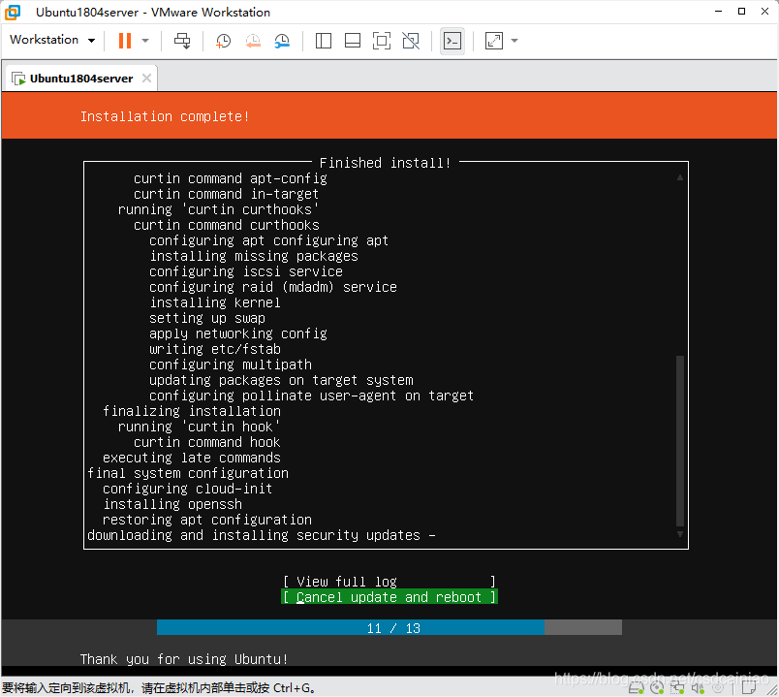Take a snapshot of this virtual machine
This screenshot has width=779, height=697.
223,41
